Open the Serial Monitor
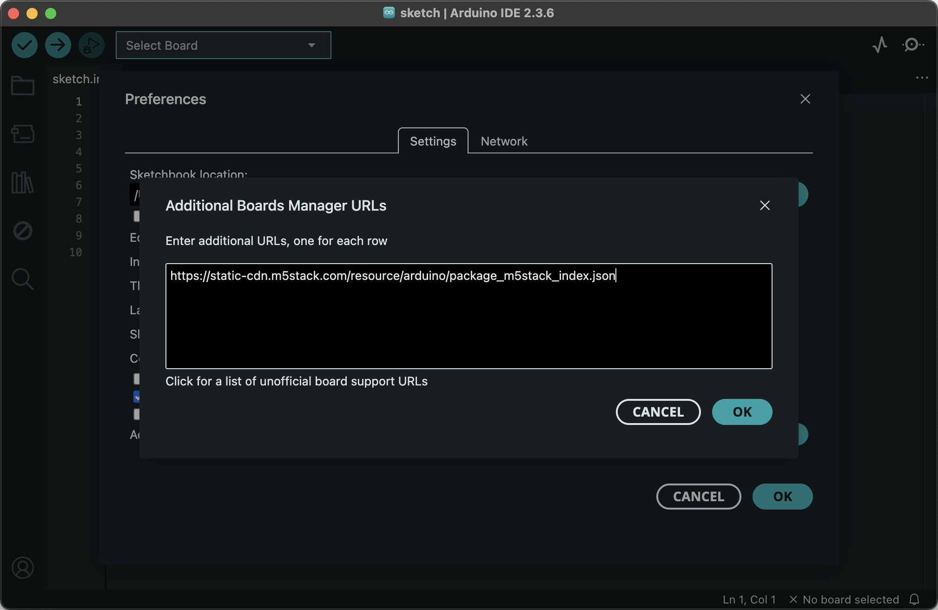This screenshot has height=610, width=938. (x=912, y=45)
